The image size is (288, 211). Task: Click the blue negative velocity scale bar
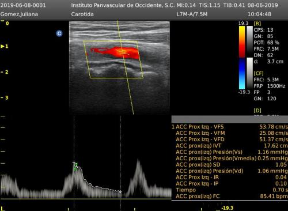(x=242, y=74)
